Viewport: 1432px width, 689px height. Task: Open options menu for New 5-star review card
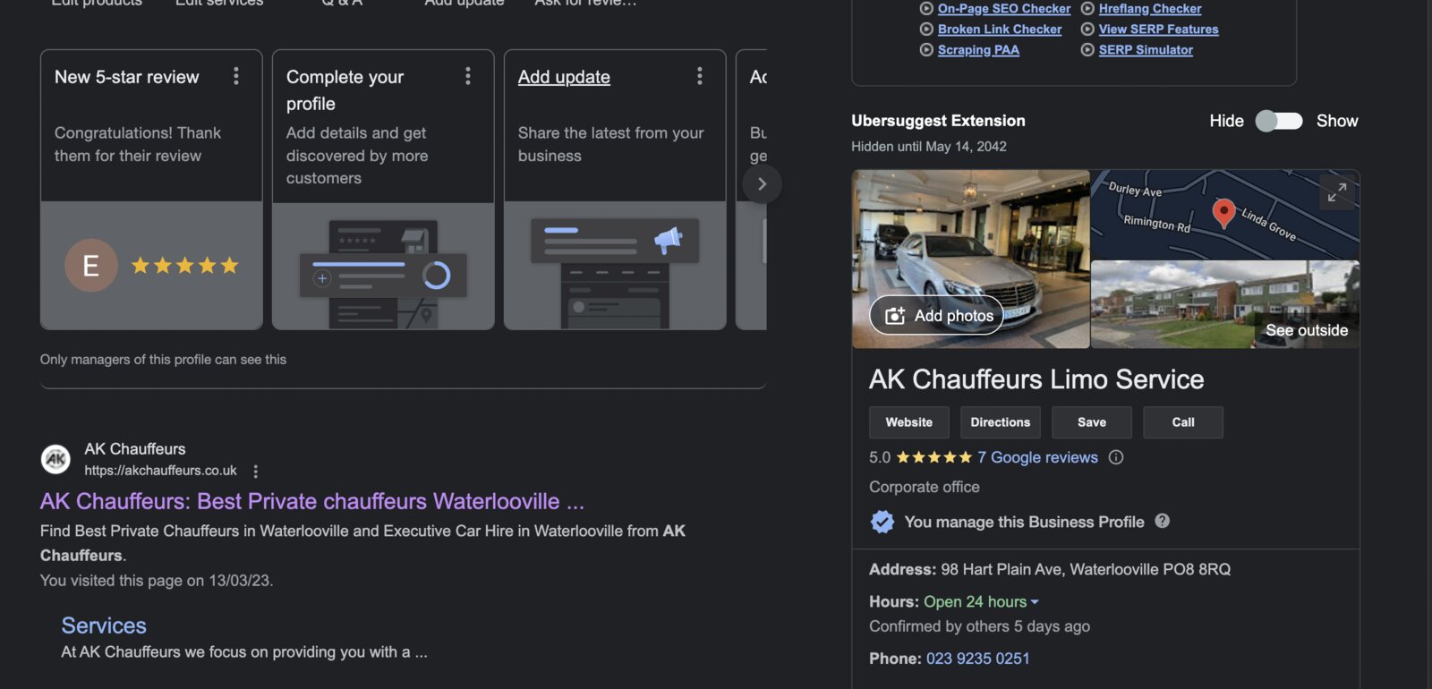tap(236, 76)
